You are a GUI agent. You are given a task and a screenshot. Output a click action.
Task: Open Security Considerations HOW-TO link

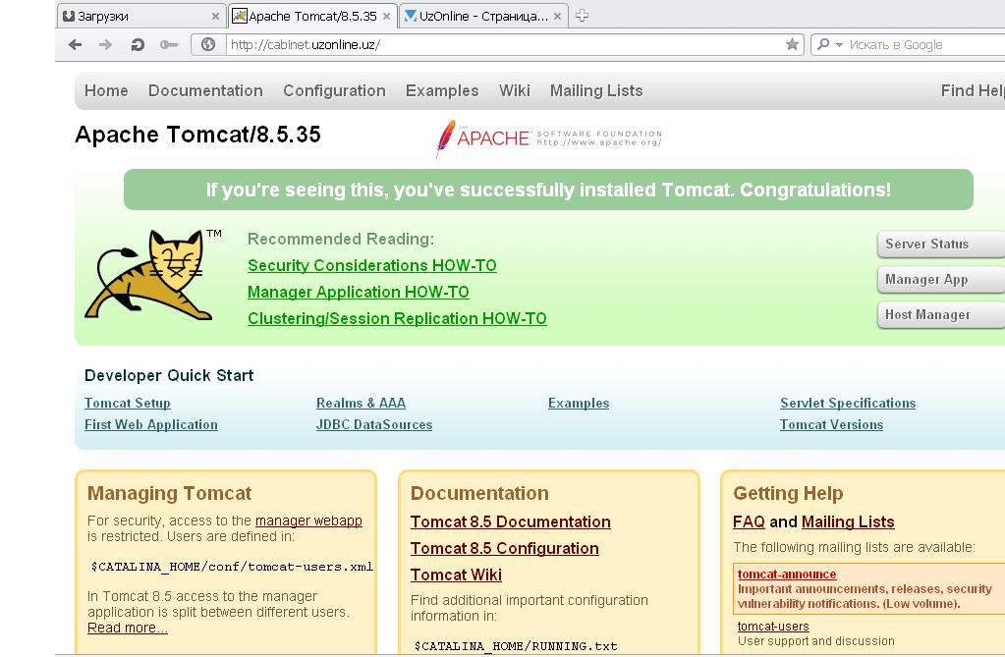tap(371, 265)
